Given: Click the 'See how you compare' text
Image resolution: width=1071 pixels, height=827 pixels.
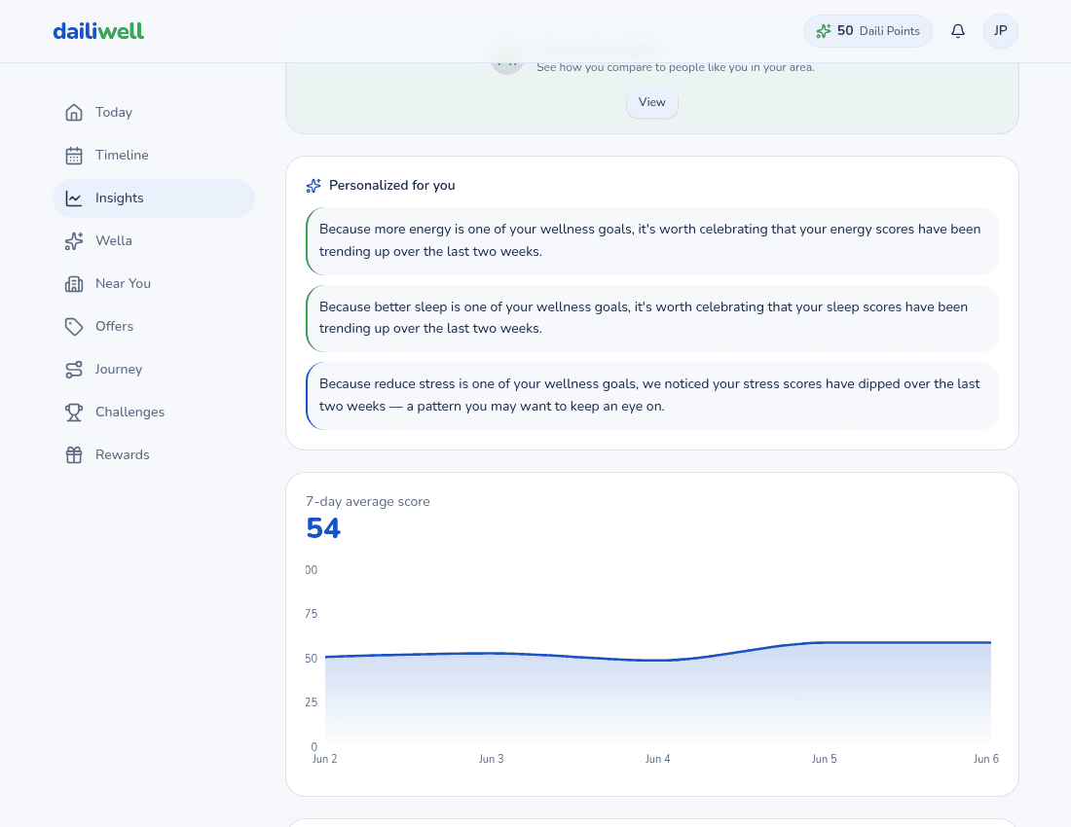Looking at the screenshot, I should click(676, 67).
